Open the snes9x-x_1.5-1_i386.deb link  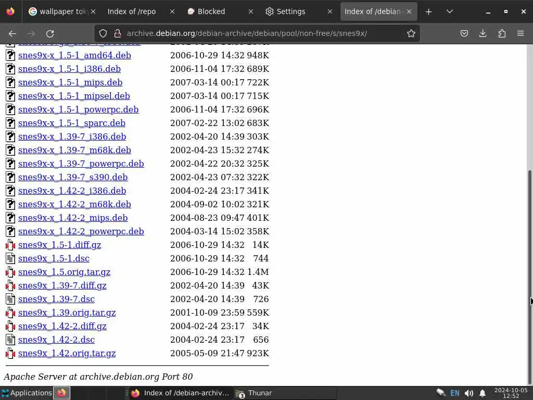click(69, 69)
